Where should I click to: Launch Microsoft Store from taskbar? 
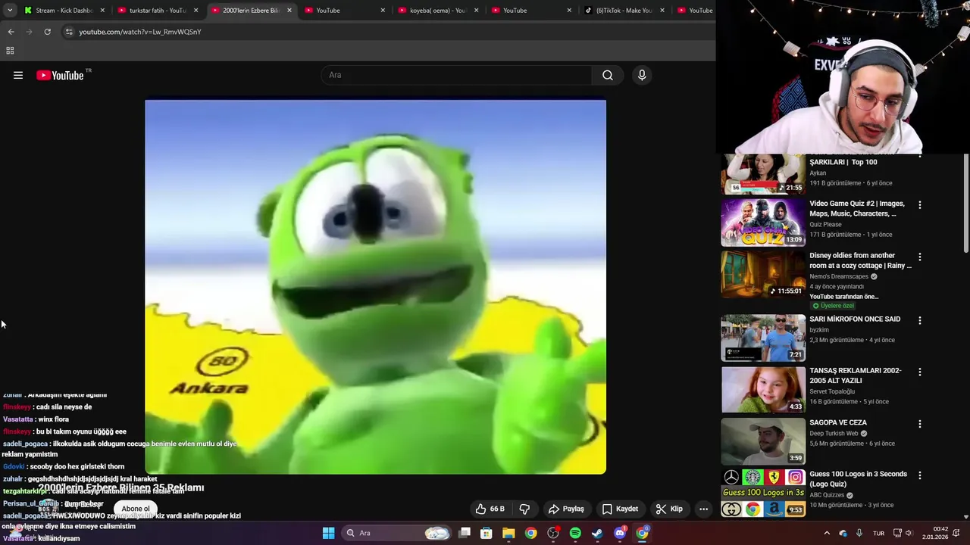487,533
